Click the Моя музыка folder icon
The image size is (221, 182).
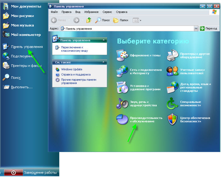click(x=6, y=25)
